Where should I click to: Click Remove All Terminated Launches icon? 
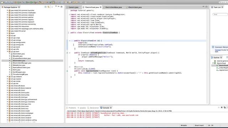pos(225,107)
